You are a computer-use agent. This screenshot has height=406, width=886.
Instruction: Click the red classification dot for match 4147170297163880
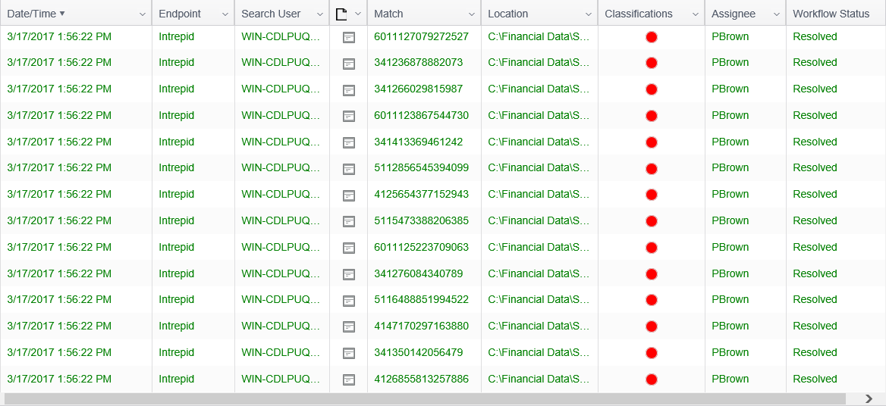(x=651, y=326)
